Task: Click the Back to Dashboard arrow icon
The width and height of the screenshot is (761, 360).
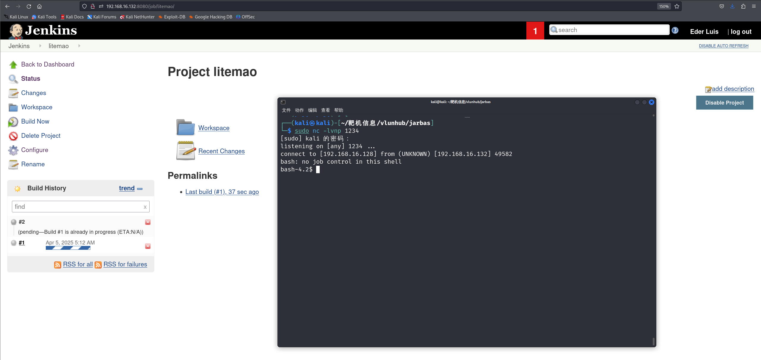Action: (x=13, y=65)
